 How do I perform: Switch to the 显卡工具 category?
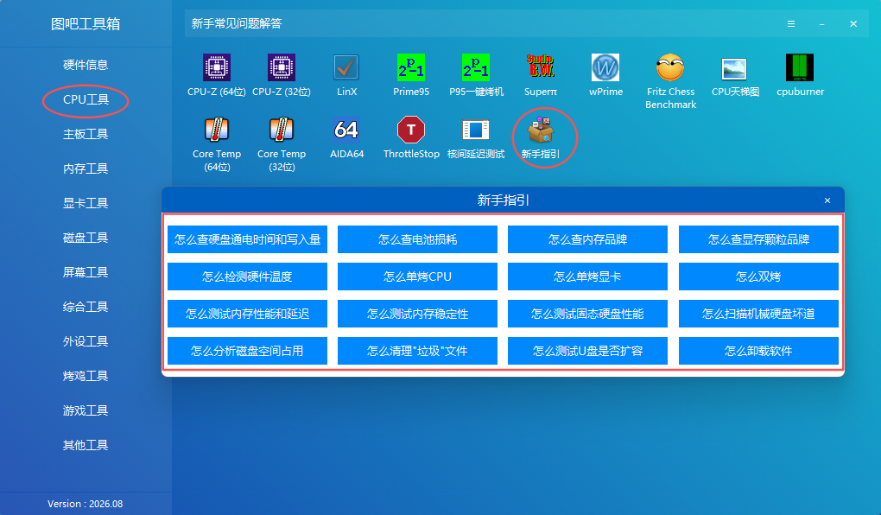click(x=86, y=203)
